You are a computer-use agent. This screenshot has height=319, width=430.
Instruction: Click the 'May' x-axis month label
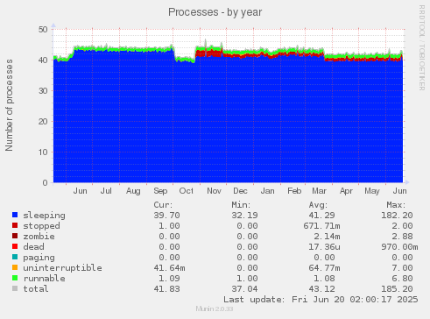tap(372, 191)
